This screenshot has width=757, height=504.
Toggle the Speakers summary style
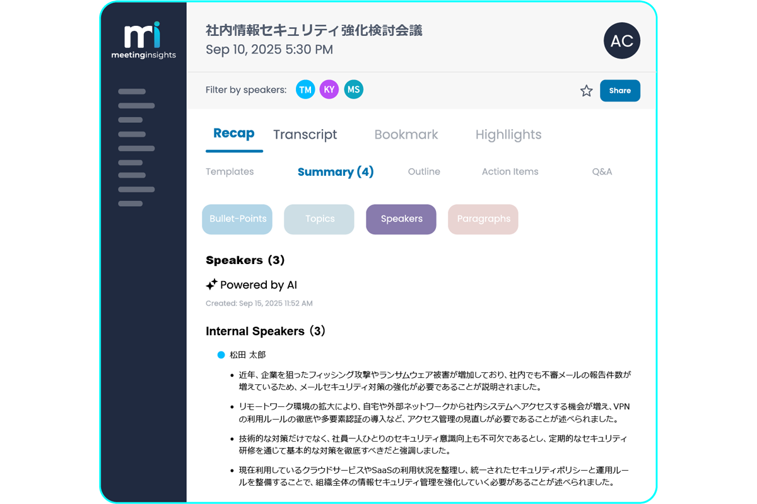tap(401, 219)
